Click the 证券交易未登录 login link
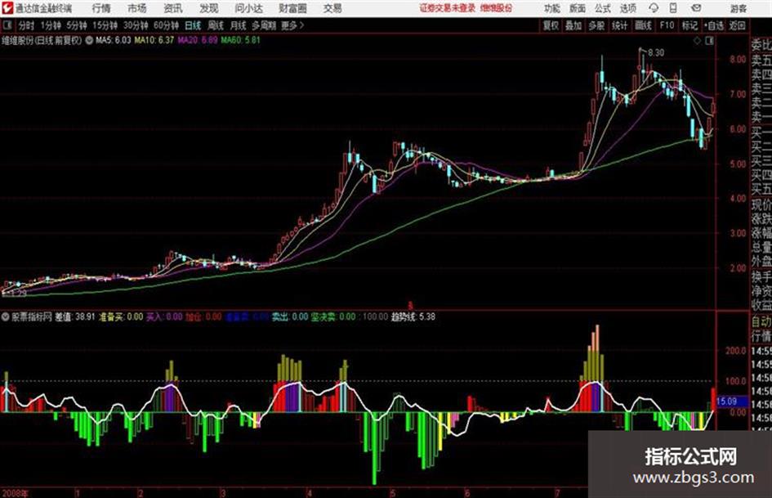772x498 pixels. [x=448, y=8]
